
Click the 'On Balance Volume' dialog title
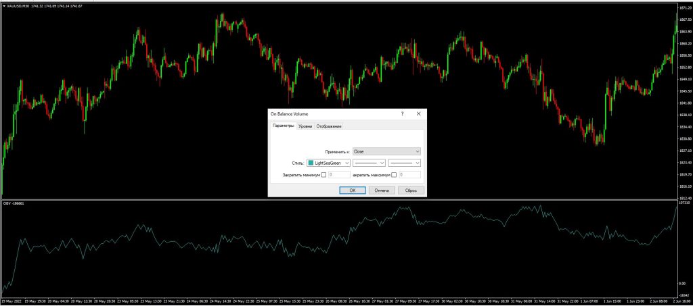(290, 113)
